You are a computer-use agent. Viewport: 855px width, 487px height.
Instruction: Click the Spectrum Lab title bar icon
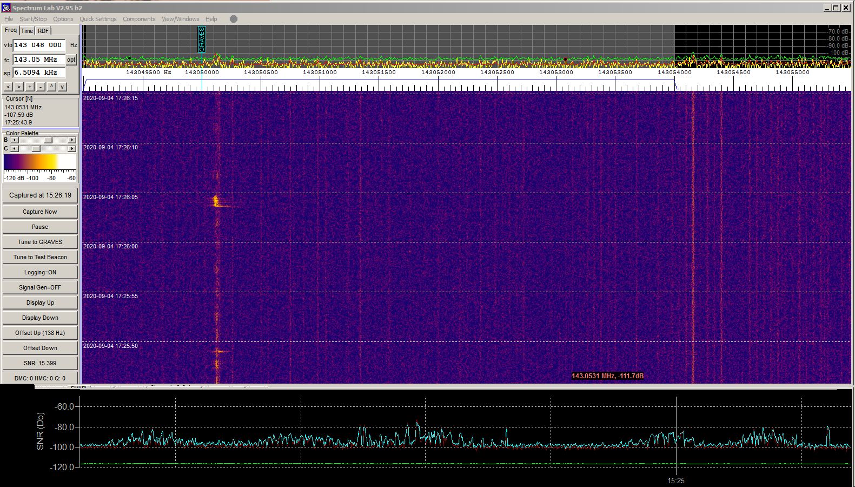(x=6, y=8)
